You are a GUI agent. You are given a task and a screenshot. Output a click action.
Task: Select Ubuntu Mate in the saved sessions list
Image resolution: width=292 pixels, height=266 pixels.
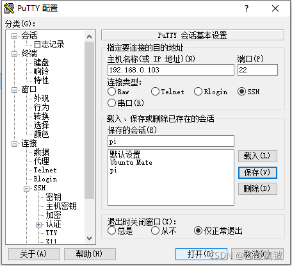point(131,162)
